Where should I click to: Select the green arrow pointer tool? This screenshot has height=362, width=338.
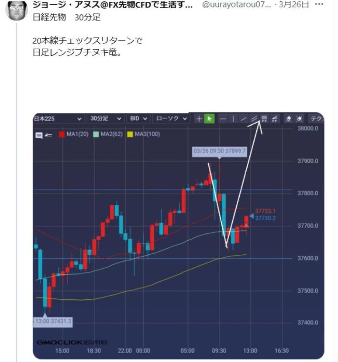pos(210,119)
